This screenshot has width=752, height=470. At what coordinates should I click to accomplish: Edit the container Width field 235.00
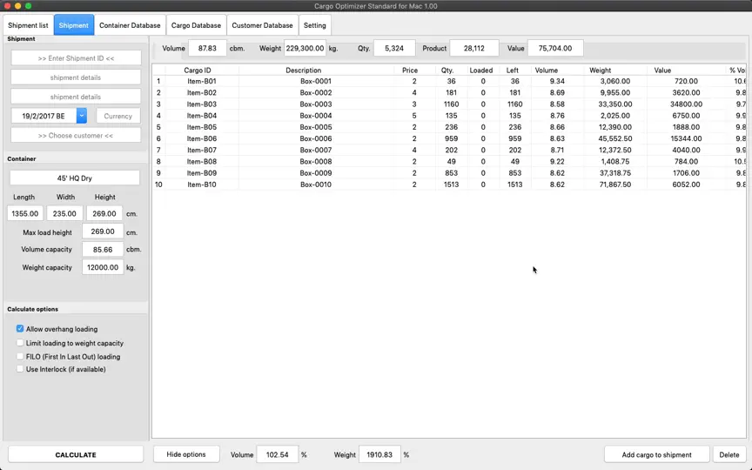click(x=64, y=213)
